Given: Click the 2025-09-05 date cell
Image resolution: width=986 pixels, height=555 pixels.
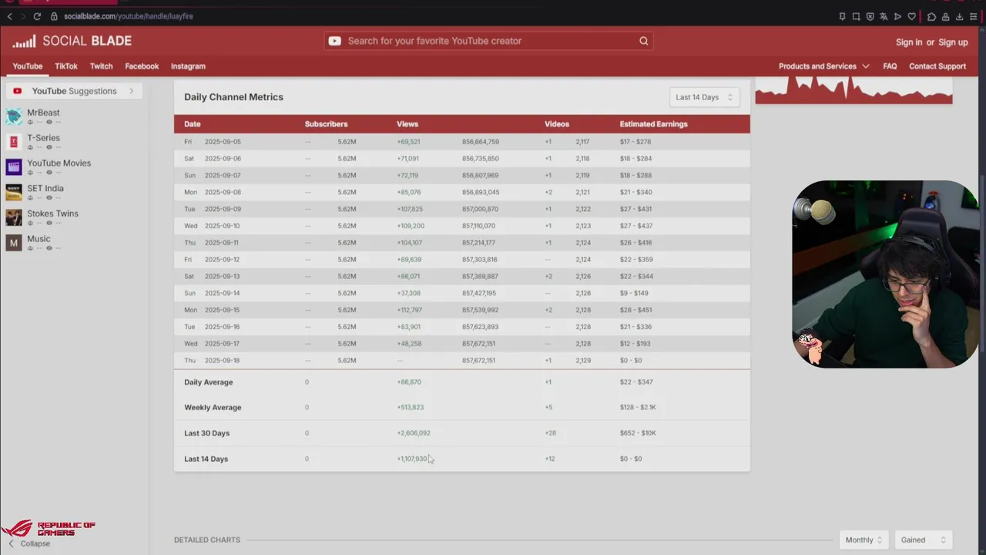Looking at the screenshot, I should pyautogui.click(x=223, y=142).
